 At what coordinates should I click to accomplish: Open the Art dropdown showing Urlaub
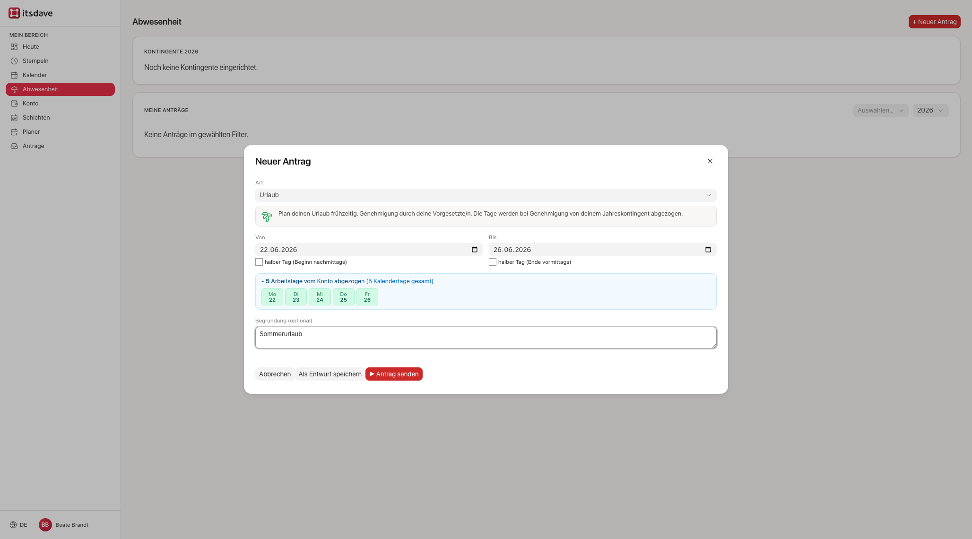[486, 195]
